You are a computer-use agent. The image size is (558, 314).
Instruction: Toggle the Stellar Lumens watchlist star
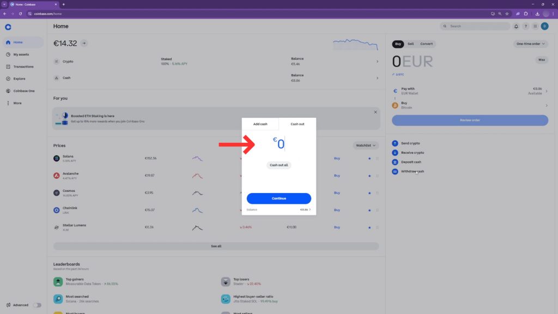tap(369, 227)
